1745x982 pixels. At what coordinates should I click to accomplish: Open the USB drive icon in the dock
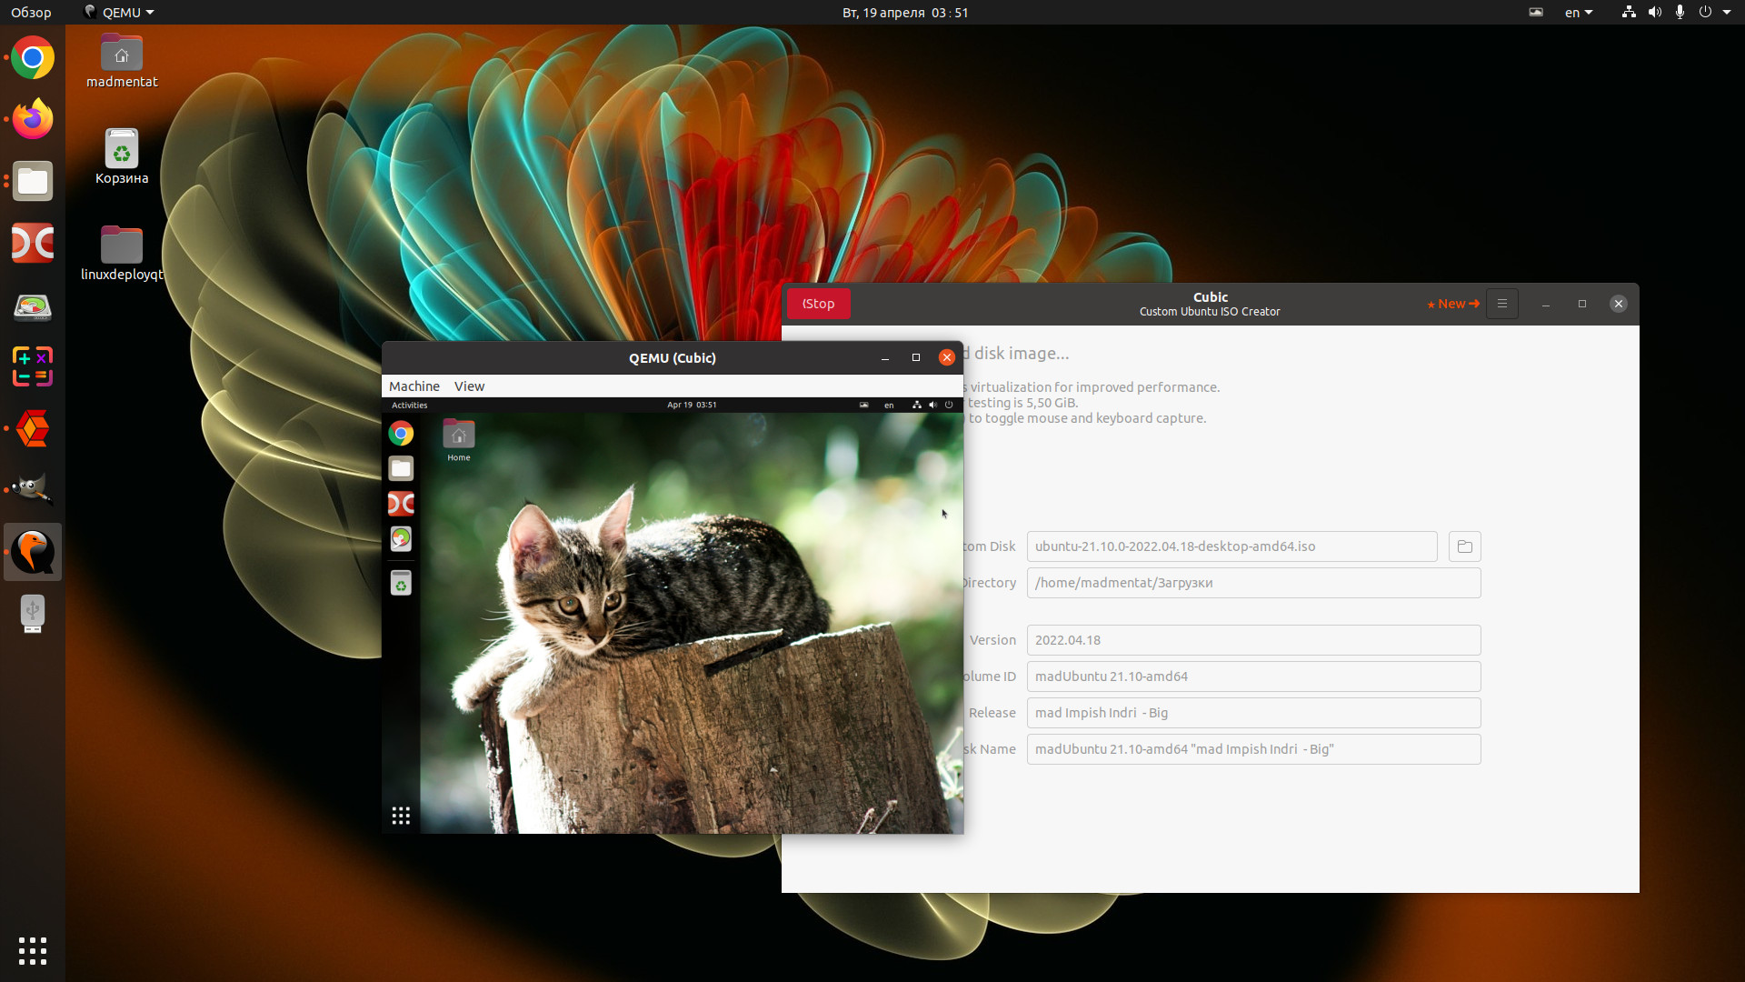tap(33, 614)
